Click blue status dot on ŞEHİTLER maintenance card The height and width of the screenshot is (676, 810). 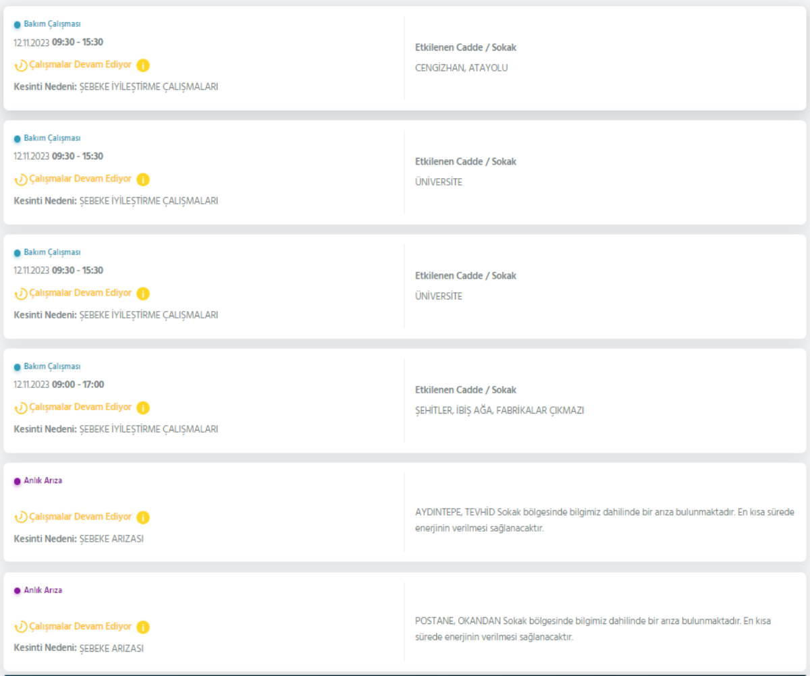click(18, 367)
